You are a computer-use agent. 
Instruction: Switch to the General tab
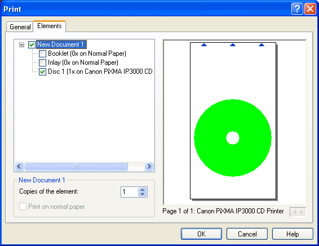[x=20, y=27]
